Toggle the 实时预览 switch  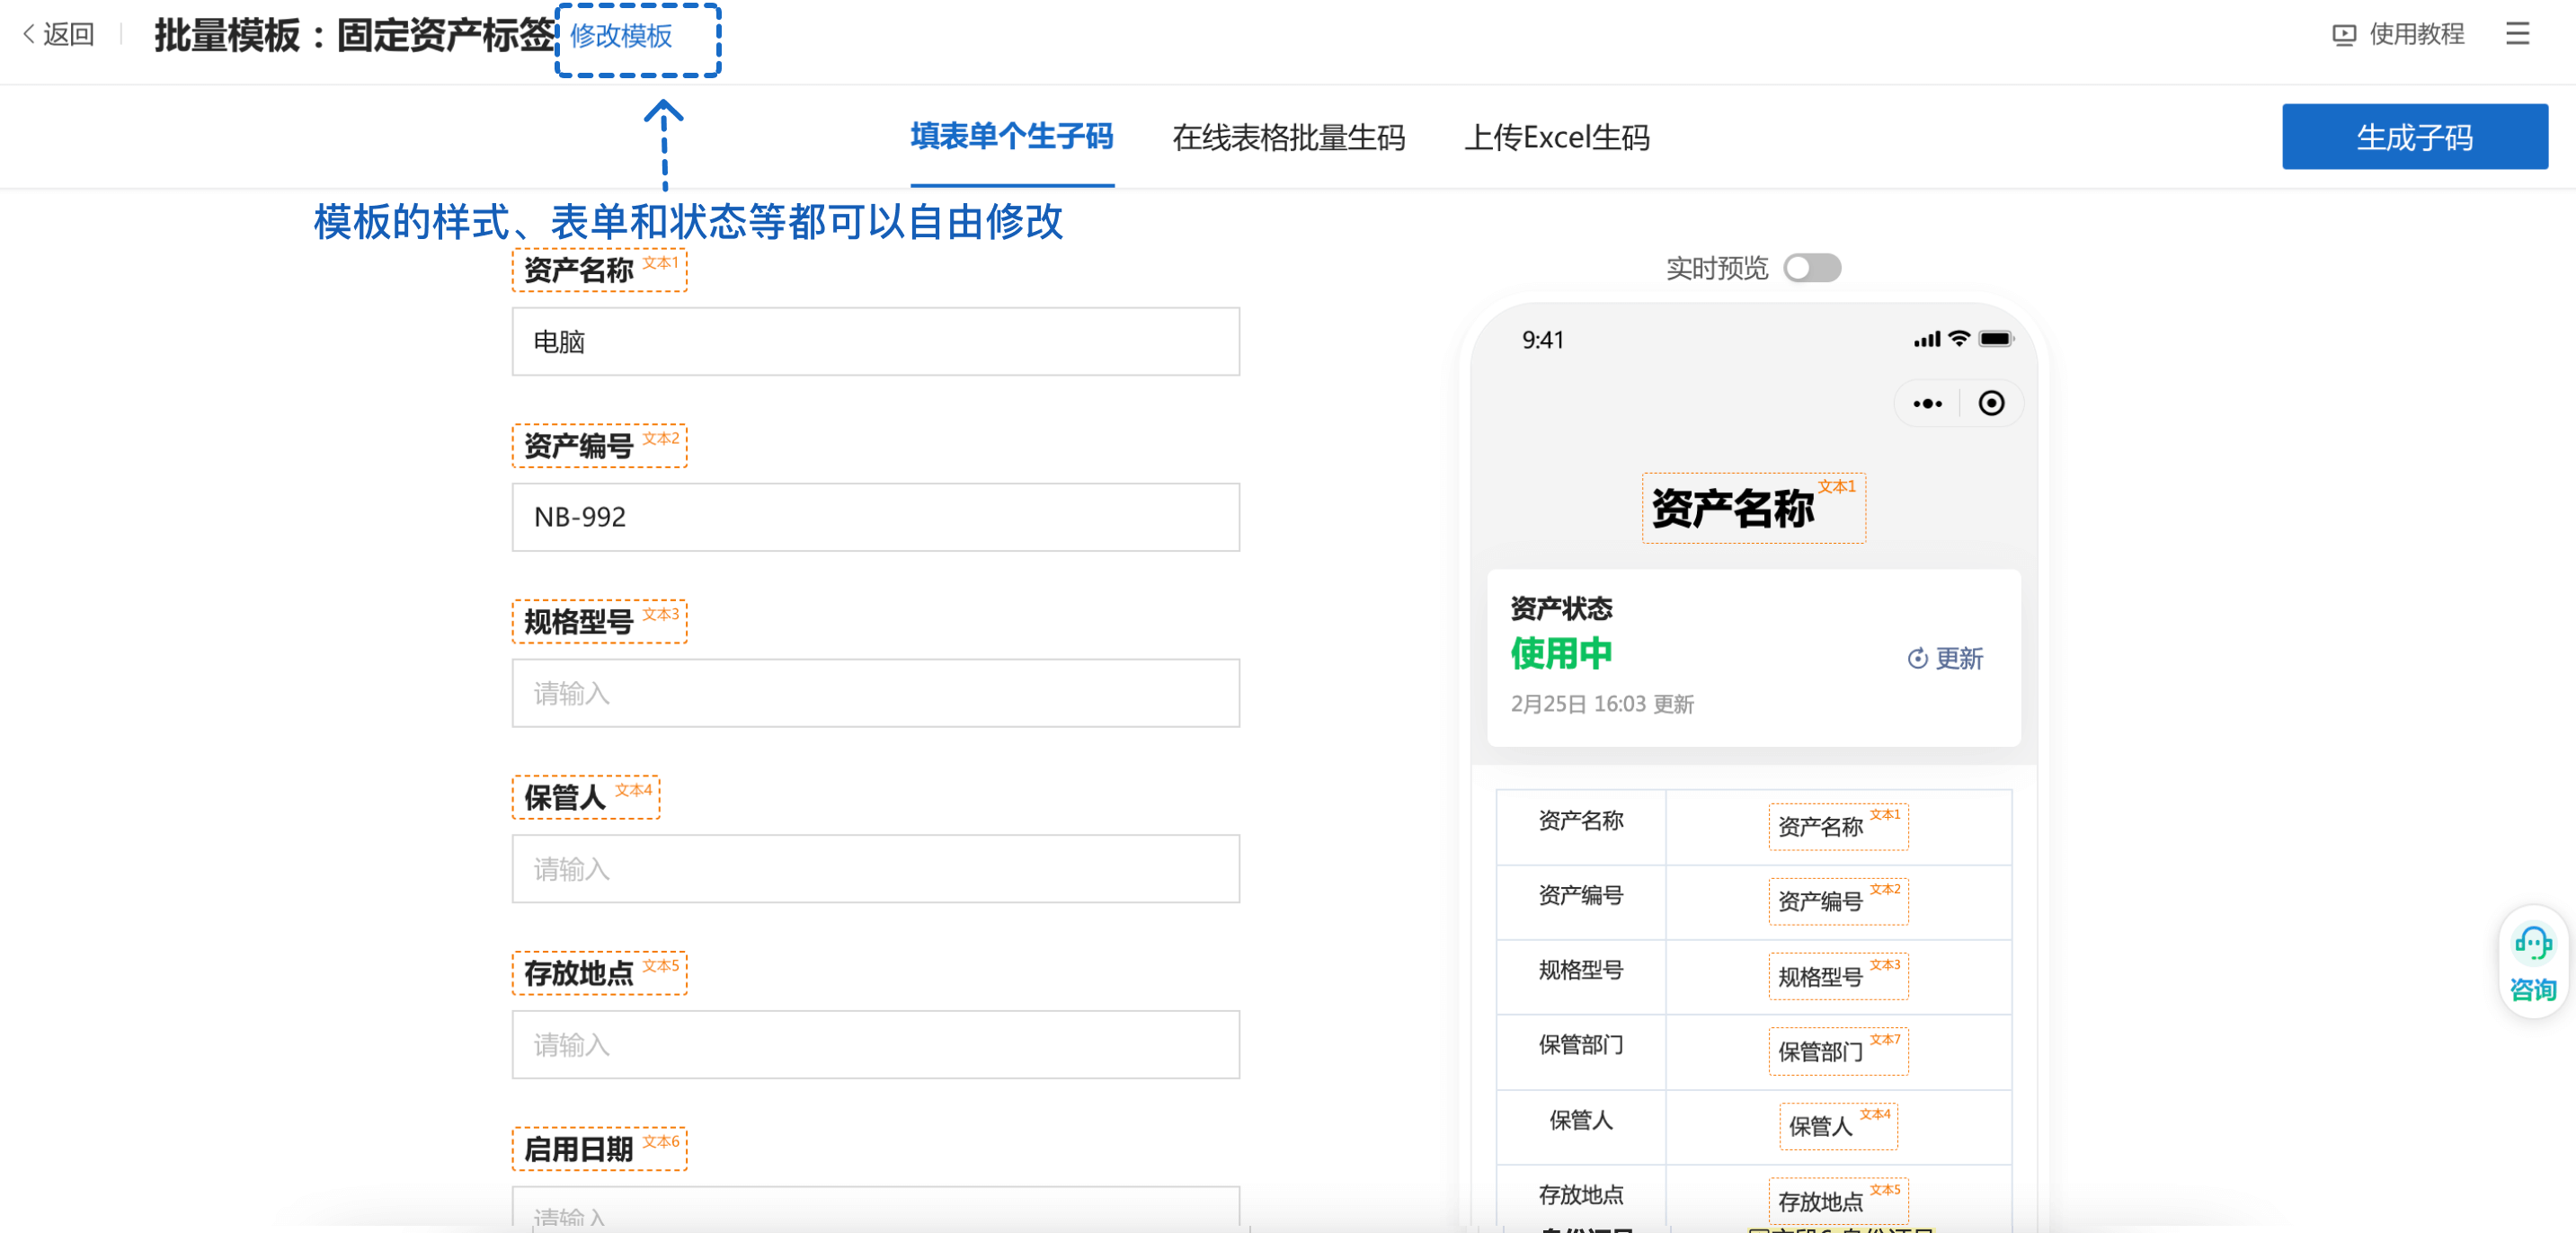(x=1812, y=268)
